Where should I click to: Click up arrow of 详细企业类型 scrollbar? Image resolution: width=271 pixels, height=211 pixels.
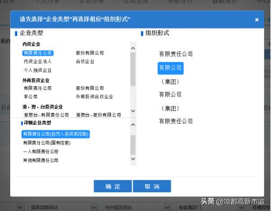coord(133,125)
